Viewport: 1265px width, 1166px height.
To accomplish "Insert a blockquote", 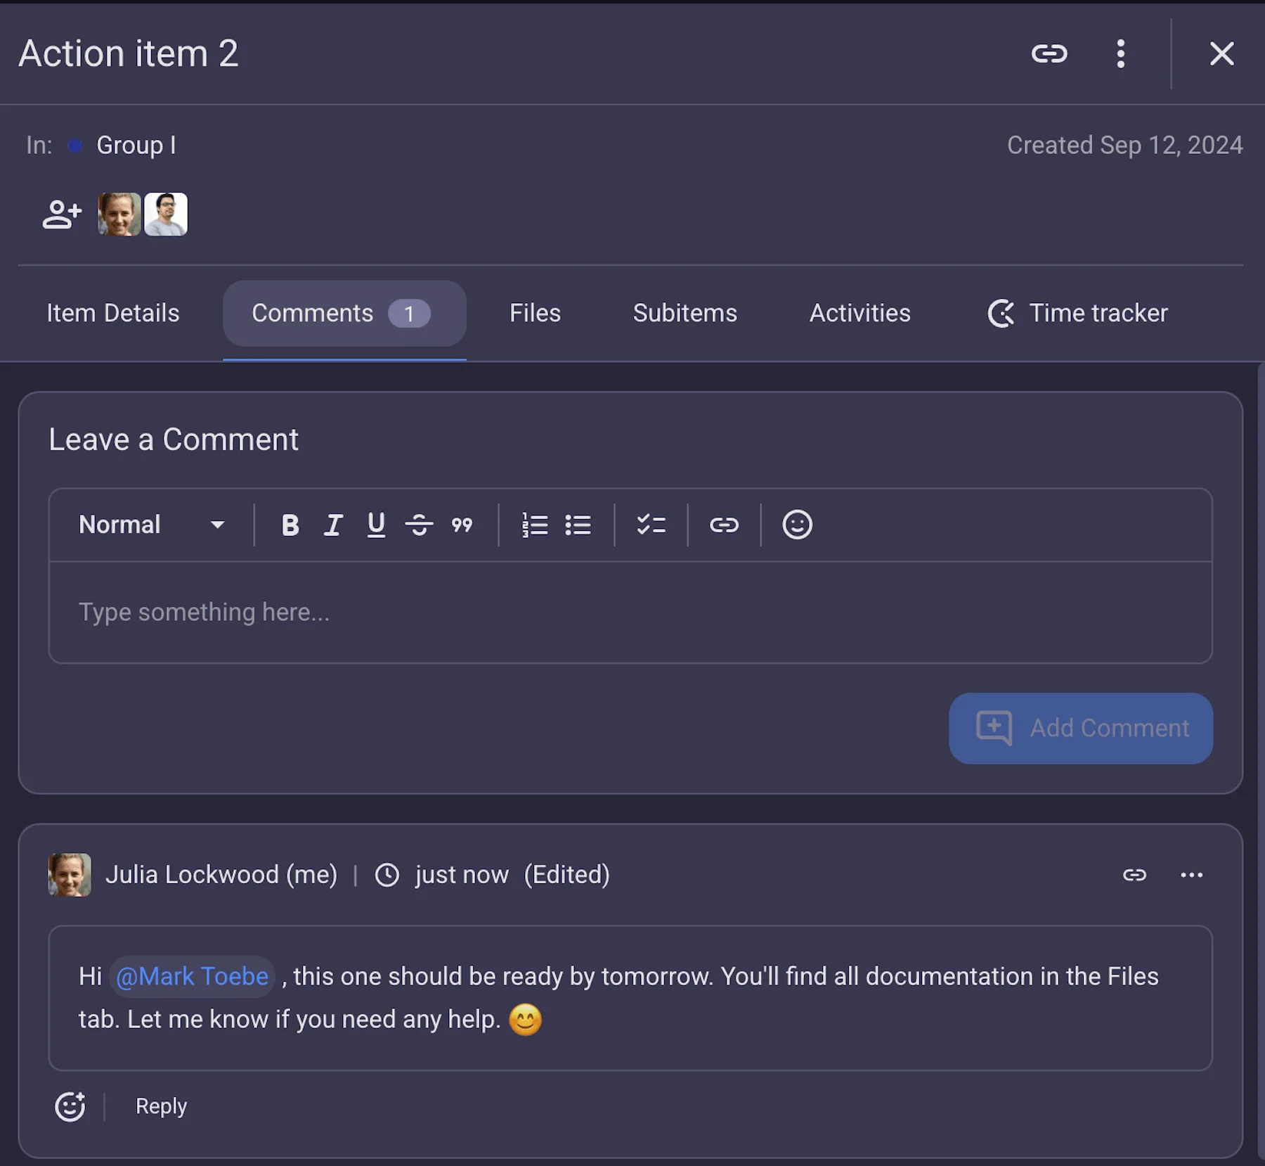I will pyautogui.click(x=462, y=525).
